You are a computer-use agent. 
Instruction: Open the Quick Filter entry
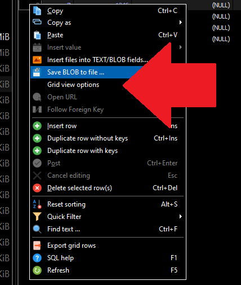coord(108,217)
